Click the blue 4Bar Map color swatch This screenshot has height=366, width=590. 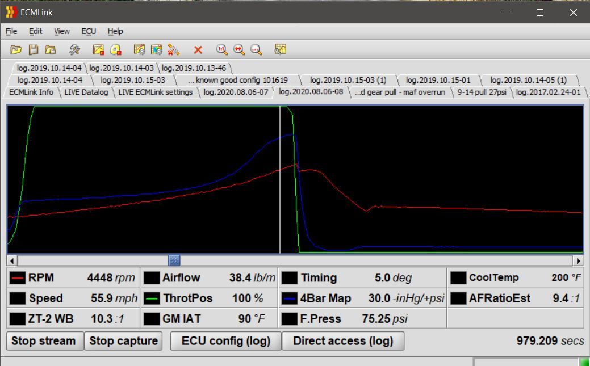coord(290,298)
